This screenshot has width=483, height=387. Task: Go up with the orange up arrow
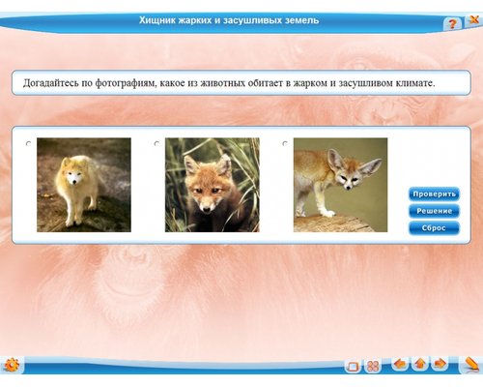(x=420, y=365)
